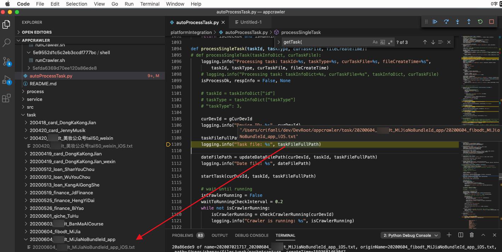Open the File menu
The width and height of the screenshot is (502, 252).
click(40, 4)
